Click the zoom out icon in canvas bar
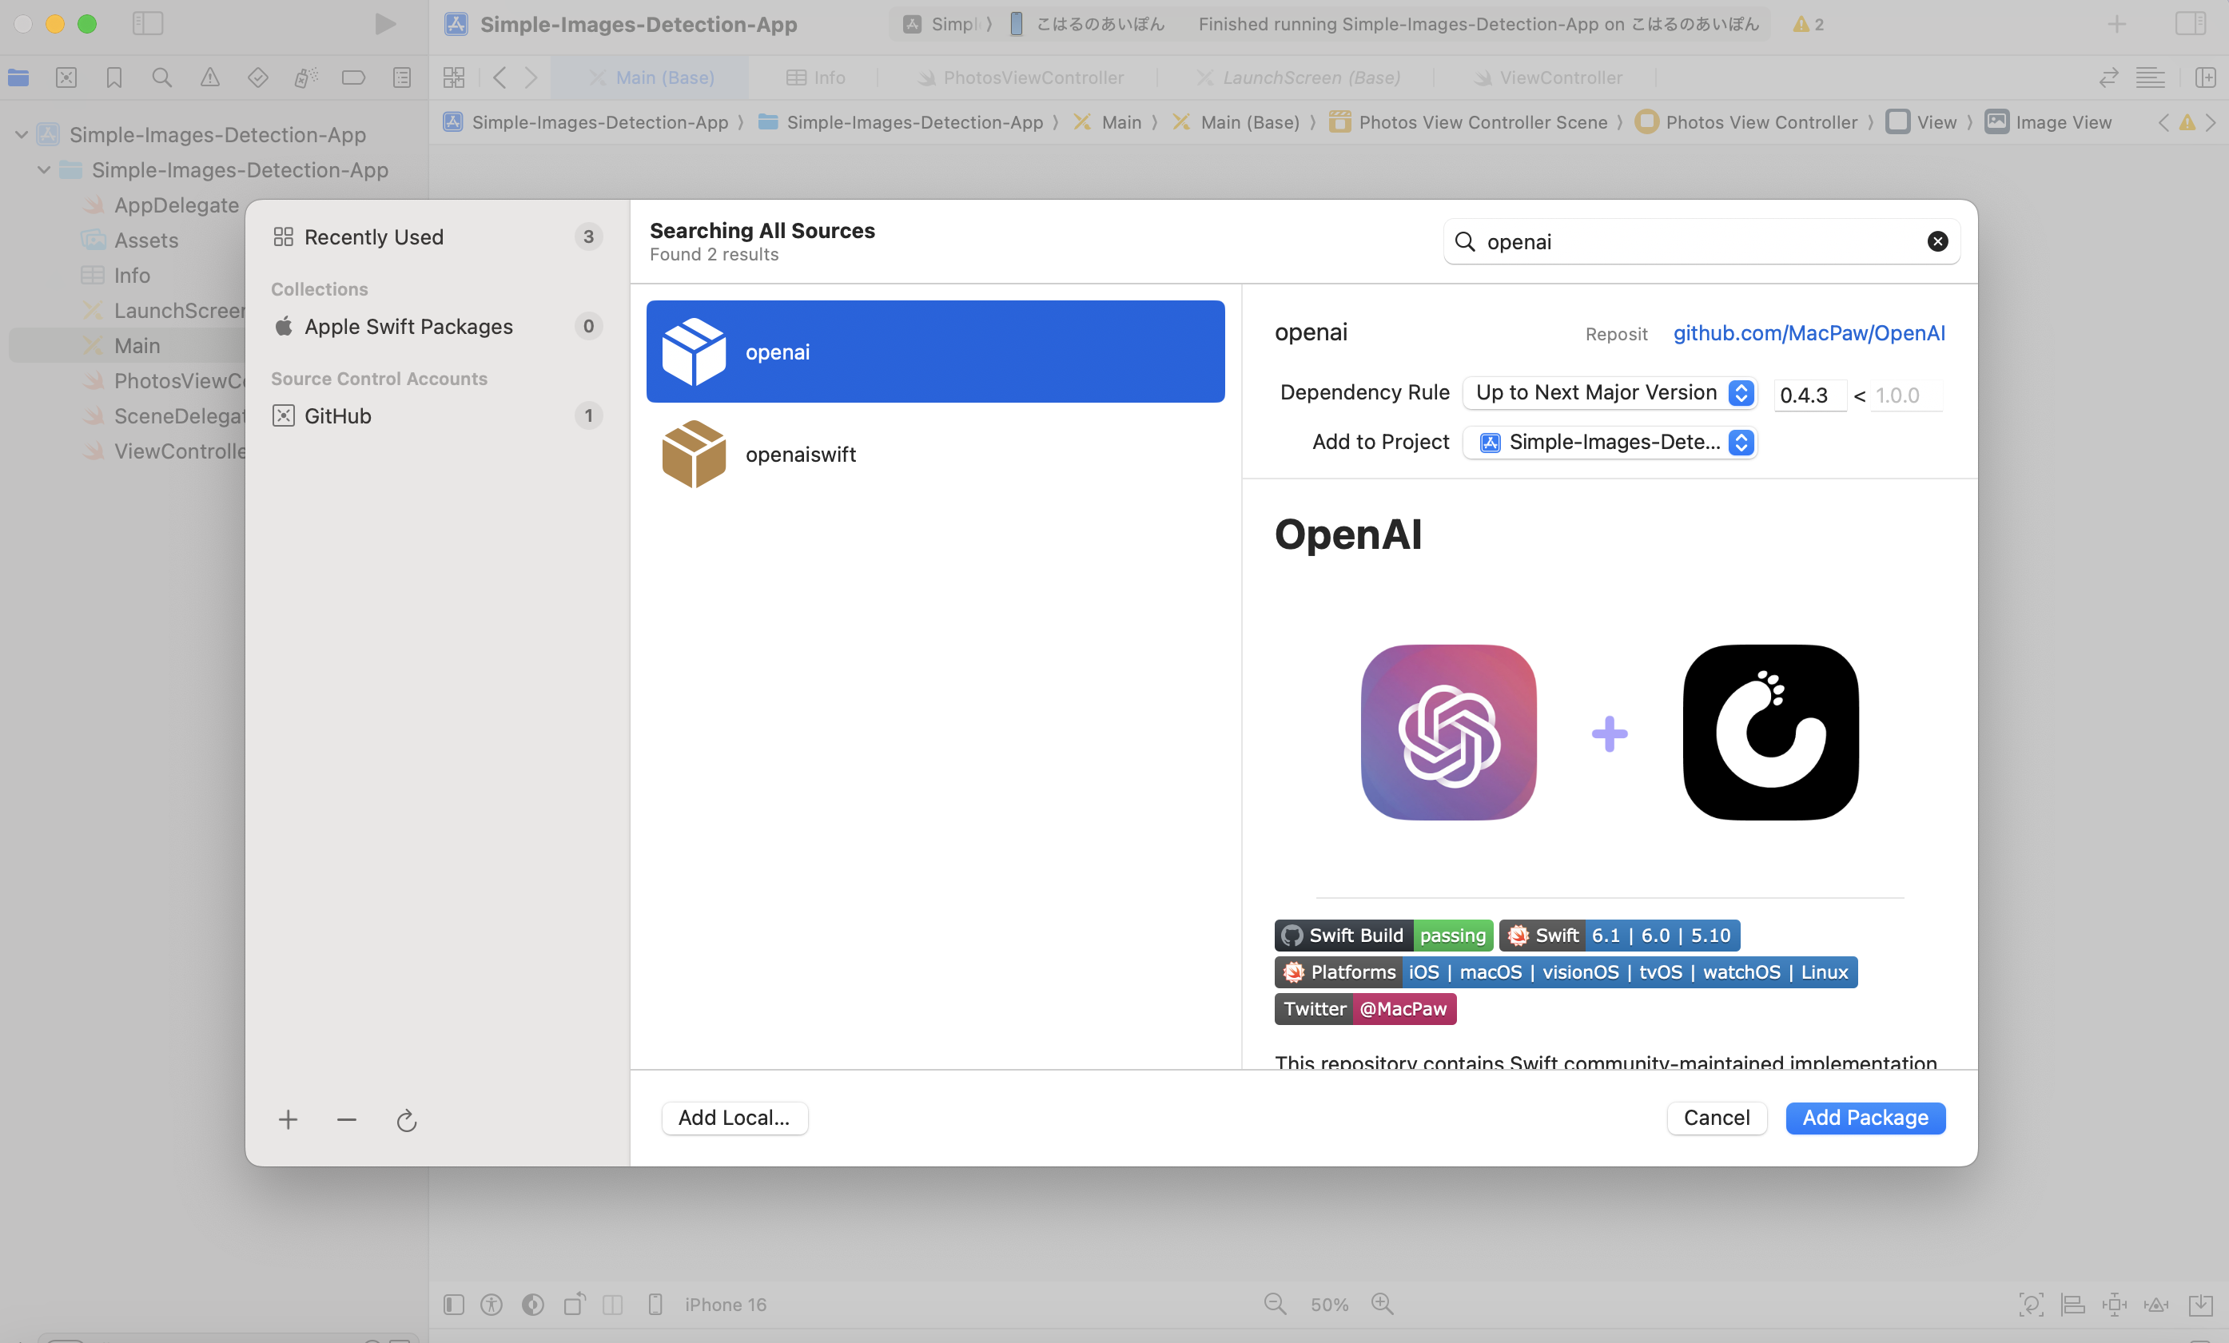 pyautogui.click(x=1275, y=1303)
